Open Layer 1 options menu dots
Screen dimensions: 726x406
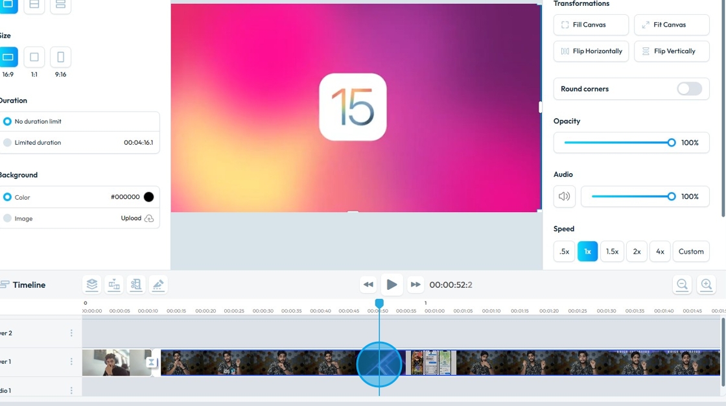[71, 361]
